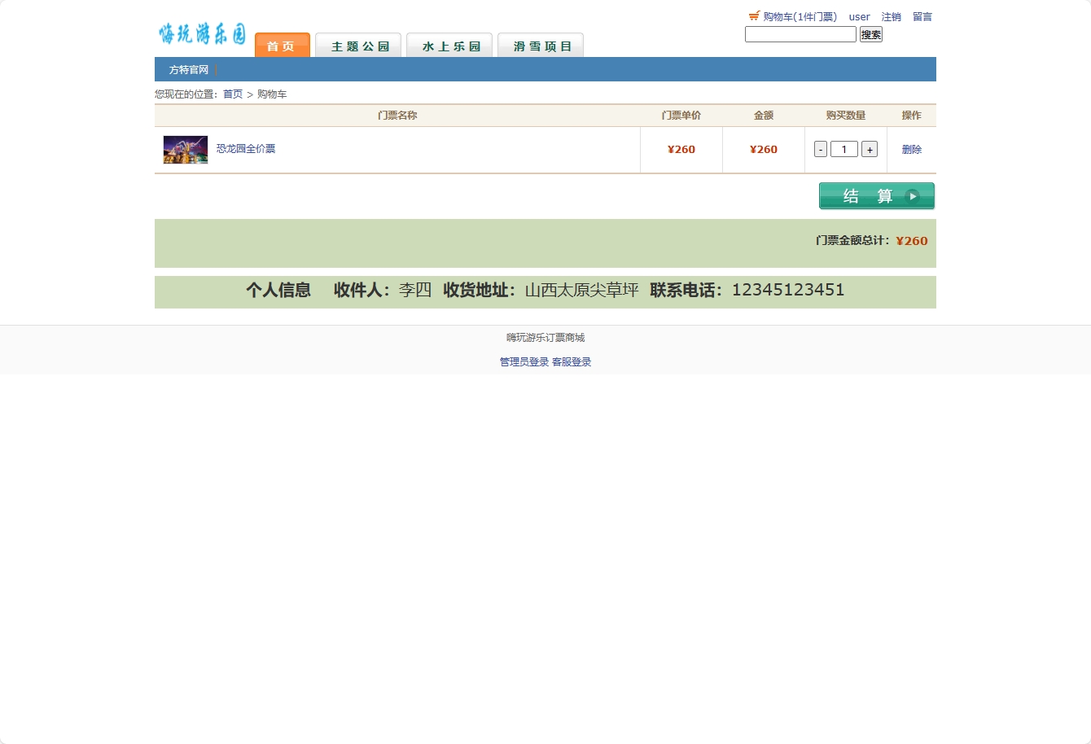
Task: Click the 搜索 search button
Action: [x=871, y=34]
